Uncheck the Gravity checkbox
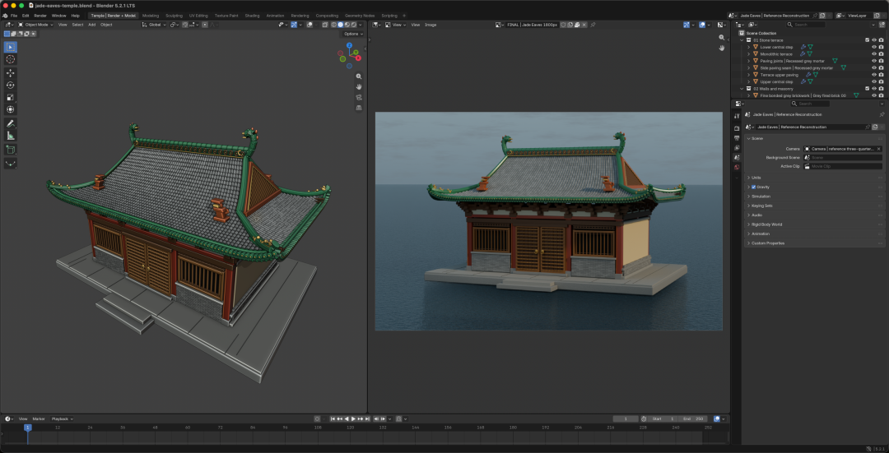This screenshot has height=453, width=889. tap(753, 187)
